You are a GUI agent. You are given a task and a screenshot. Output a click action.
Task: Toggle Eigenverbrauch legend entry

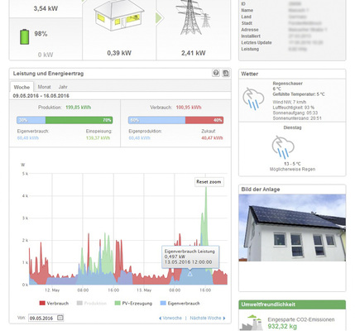(x=180, y=303)
